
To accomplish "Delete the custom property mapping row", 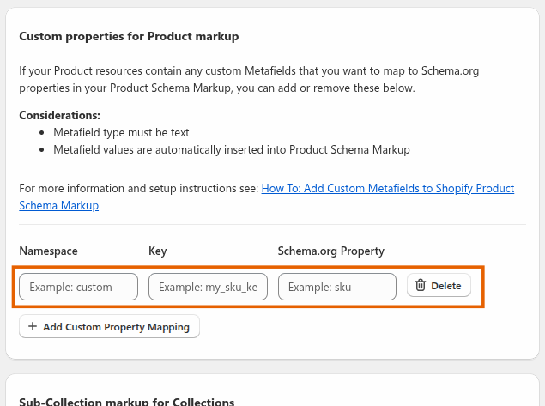I will [439, 285].
